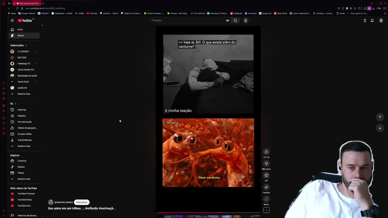
Task: Open browser easy setup menu
Action: pyautogui.click(x=384, y=8)
